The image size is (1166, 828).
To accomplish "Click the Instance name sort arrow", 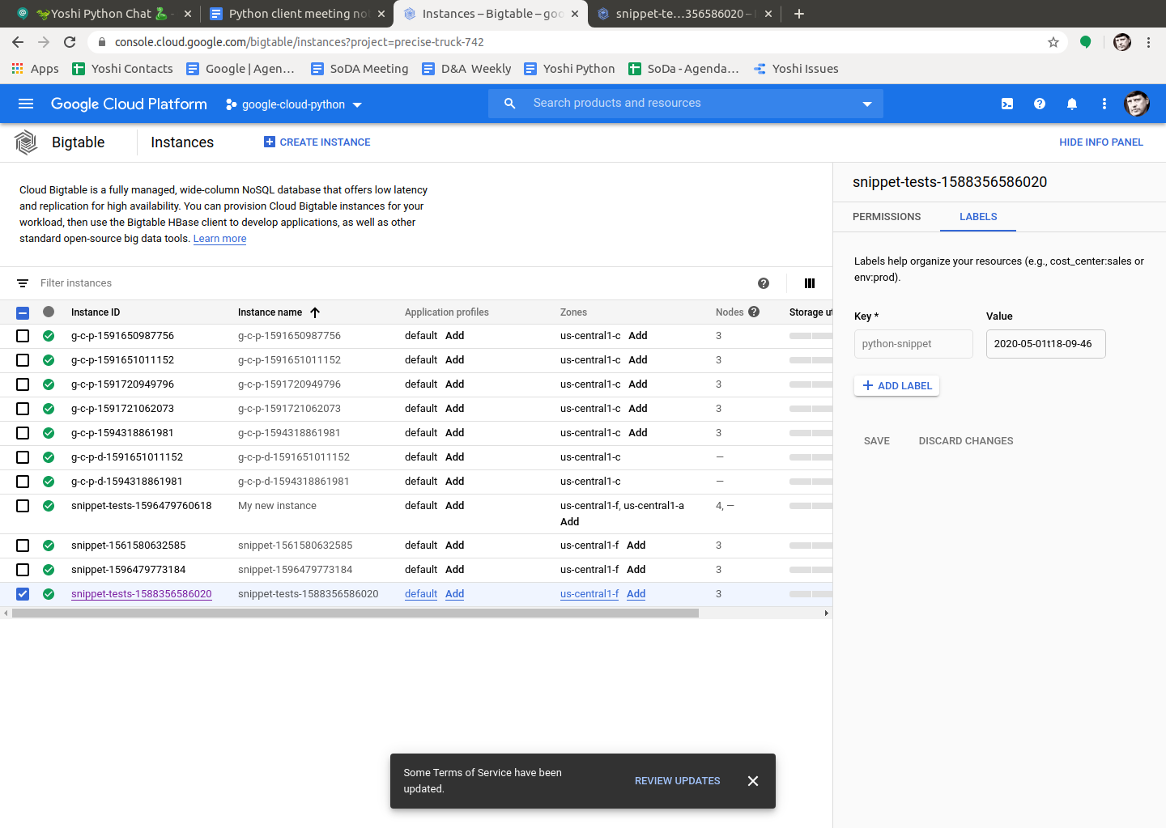I will [315, 312].
